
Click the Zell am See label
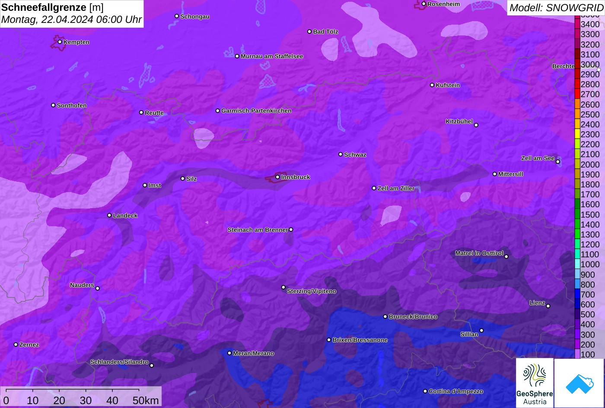(538, 158)
